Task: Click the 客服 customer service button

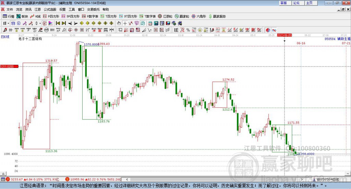Action: click(x=285, y=3)
